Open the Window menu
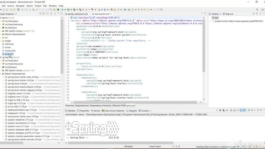The height and width of the screenshot is (149, 265). pos(53,6)
